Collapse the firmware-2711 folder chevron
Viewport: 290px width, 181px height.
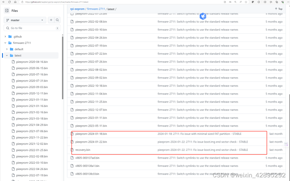tap(5, 43)
